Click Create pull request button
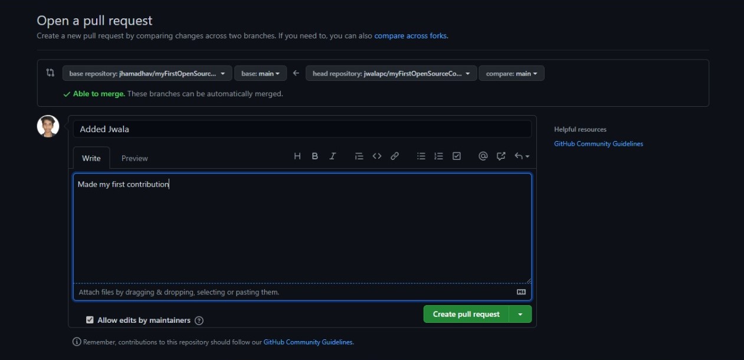Viewport: 744px width, 360px height. coord(466,314)
